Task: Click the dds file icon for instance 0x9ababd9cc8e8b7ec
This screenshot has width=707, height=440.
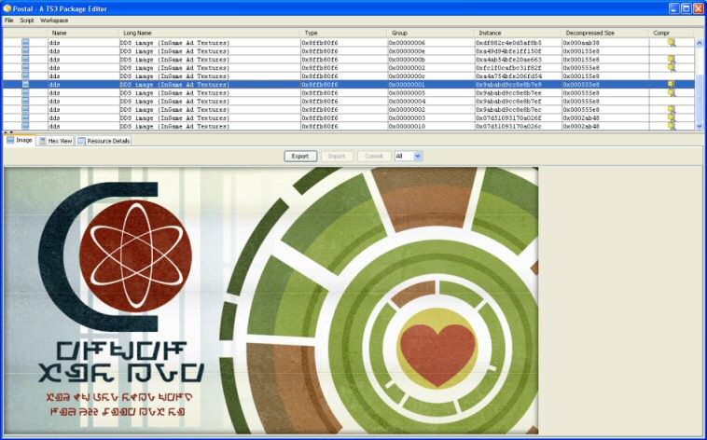Action: click(x=25, y=110)
